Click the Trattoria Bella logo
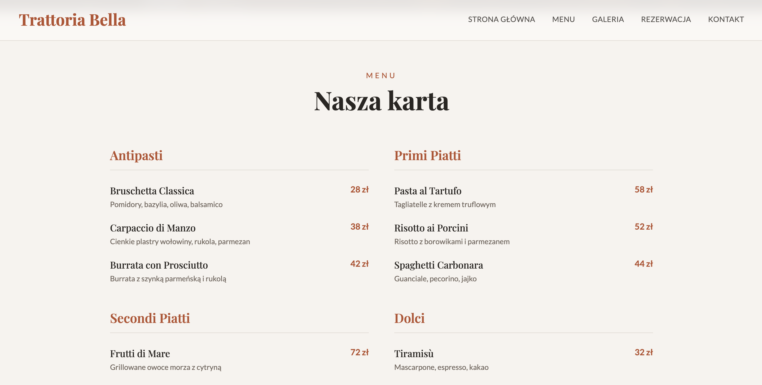The height and width of the screenshot is (385, 762). (72, 20)
